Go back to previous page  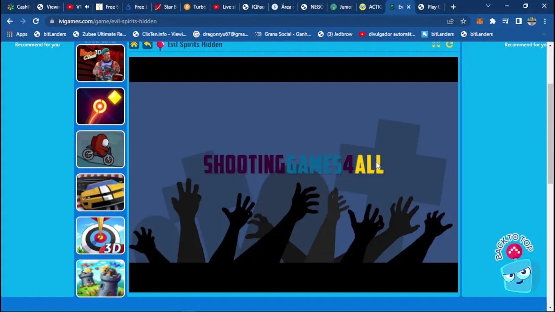click(10, 21)
